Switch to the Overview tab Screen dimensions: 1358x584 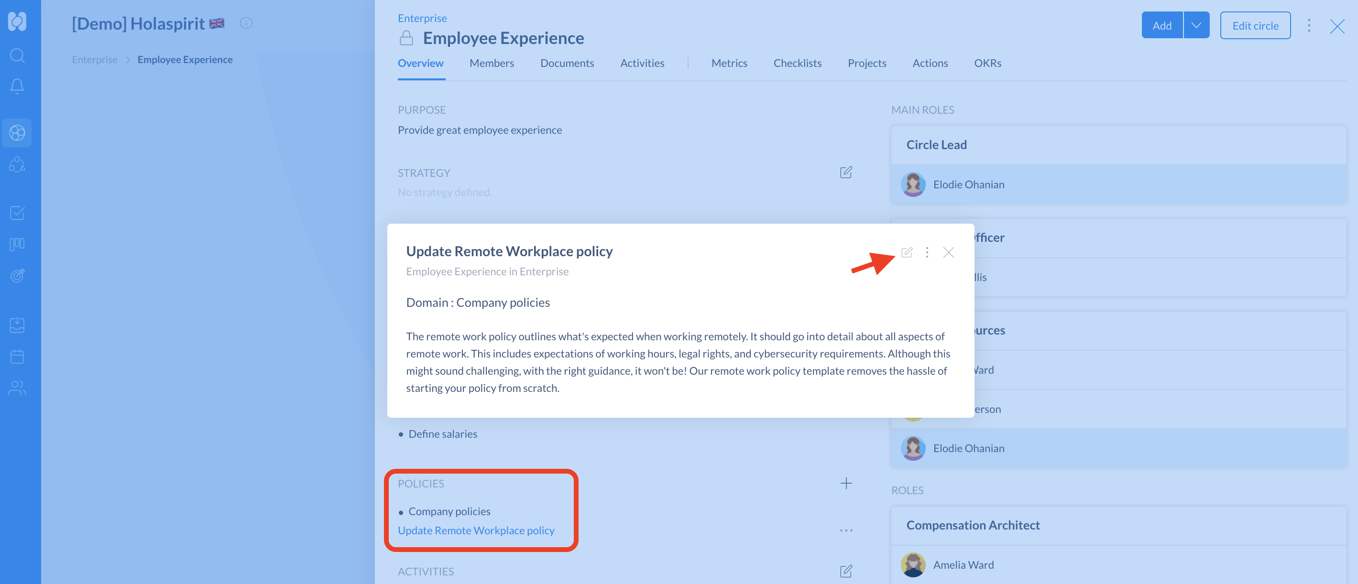(421, 63)
